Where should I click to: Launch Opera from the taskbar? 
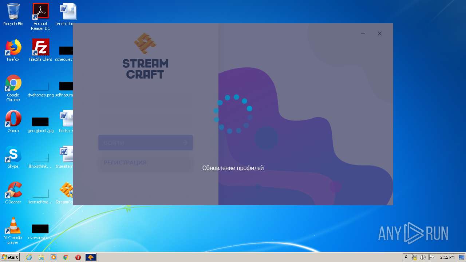78,257
